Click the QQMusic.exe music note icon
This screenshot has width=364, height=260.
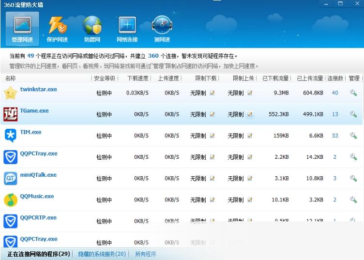pyautogui.click(x=11, y=199)
